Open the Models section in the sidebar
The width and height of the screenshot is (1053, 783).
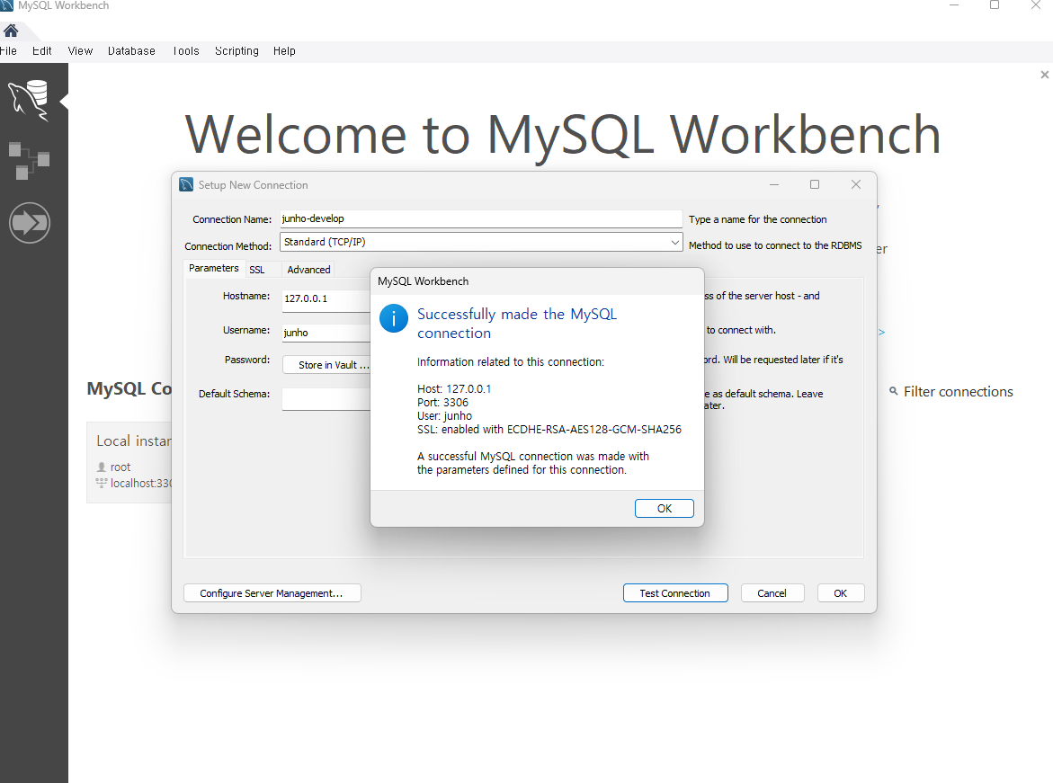[30, 161]
